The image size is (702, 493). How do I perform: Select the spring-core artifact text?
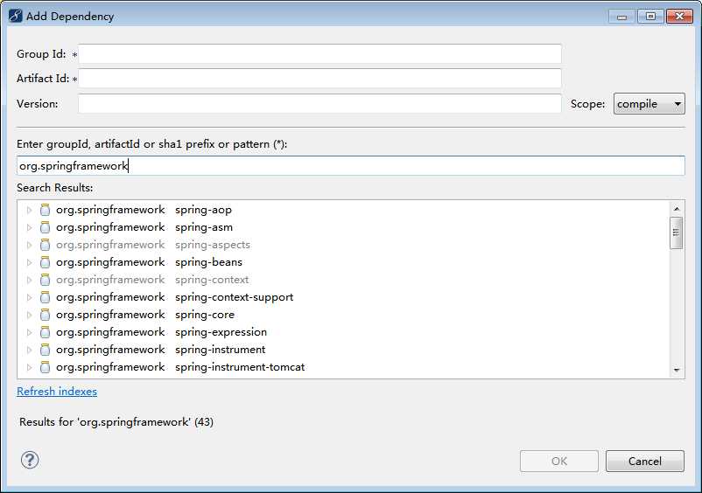pos(205,315)
